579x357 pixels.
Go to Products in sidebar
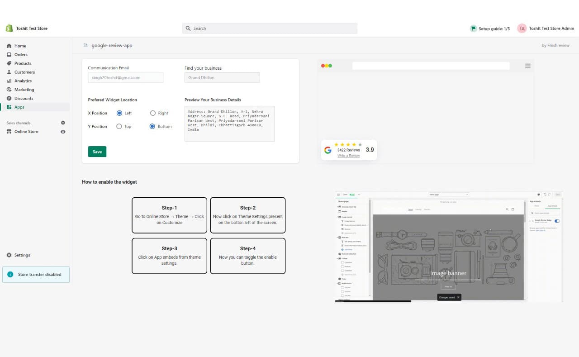(23, 63)
